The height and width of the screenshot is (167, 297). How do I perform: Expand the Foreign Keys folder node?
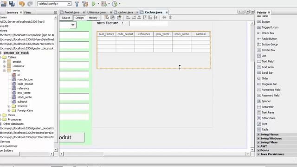[x=9, y=110]
